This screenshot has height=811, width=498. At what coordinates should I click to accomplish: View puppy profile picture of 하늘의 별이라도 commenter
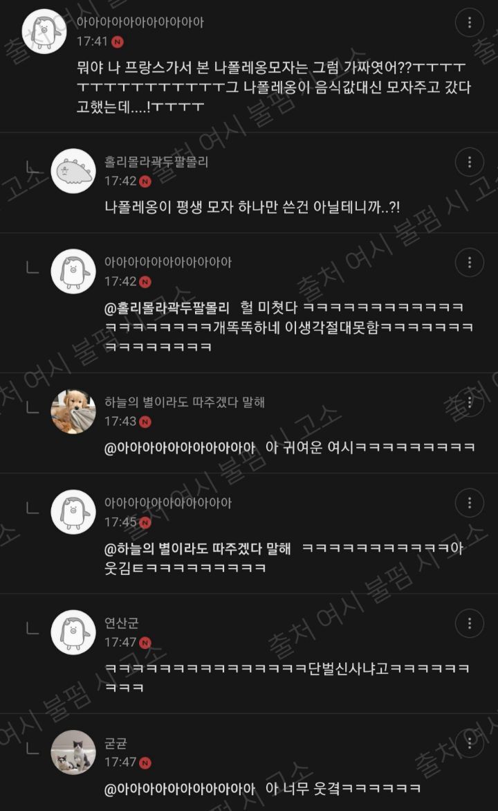[x=73, y=411]
